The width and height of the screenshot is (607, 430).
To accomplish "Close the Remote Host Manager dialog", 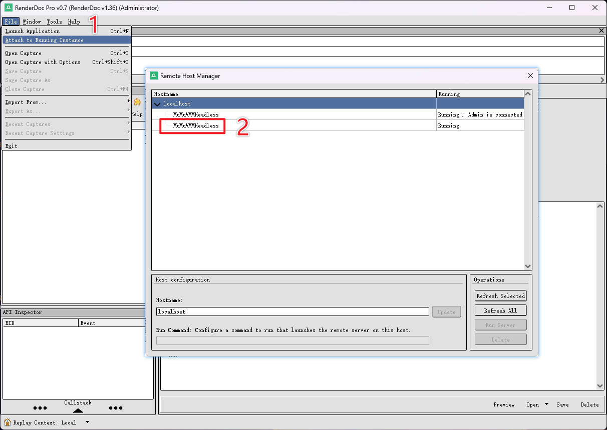I will [530, 75].
